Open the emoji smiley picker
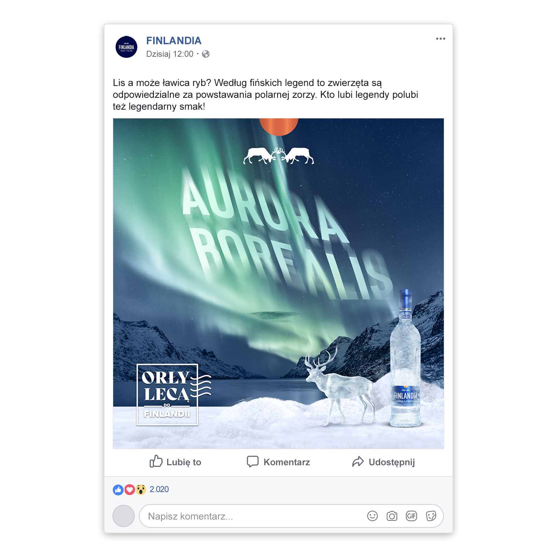 click(372, 516)
